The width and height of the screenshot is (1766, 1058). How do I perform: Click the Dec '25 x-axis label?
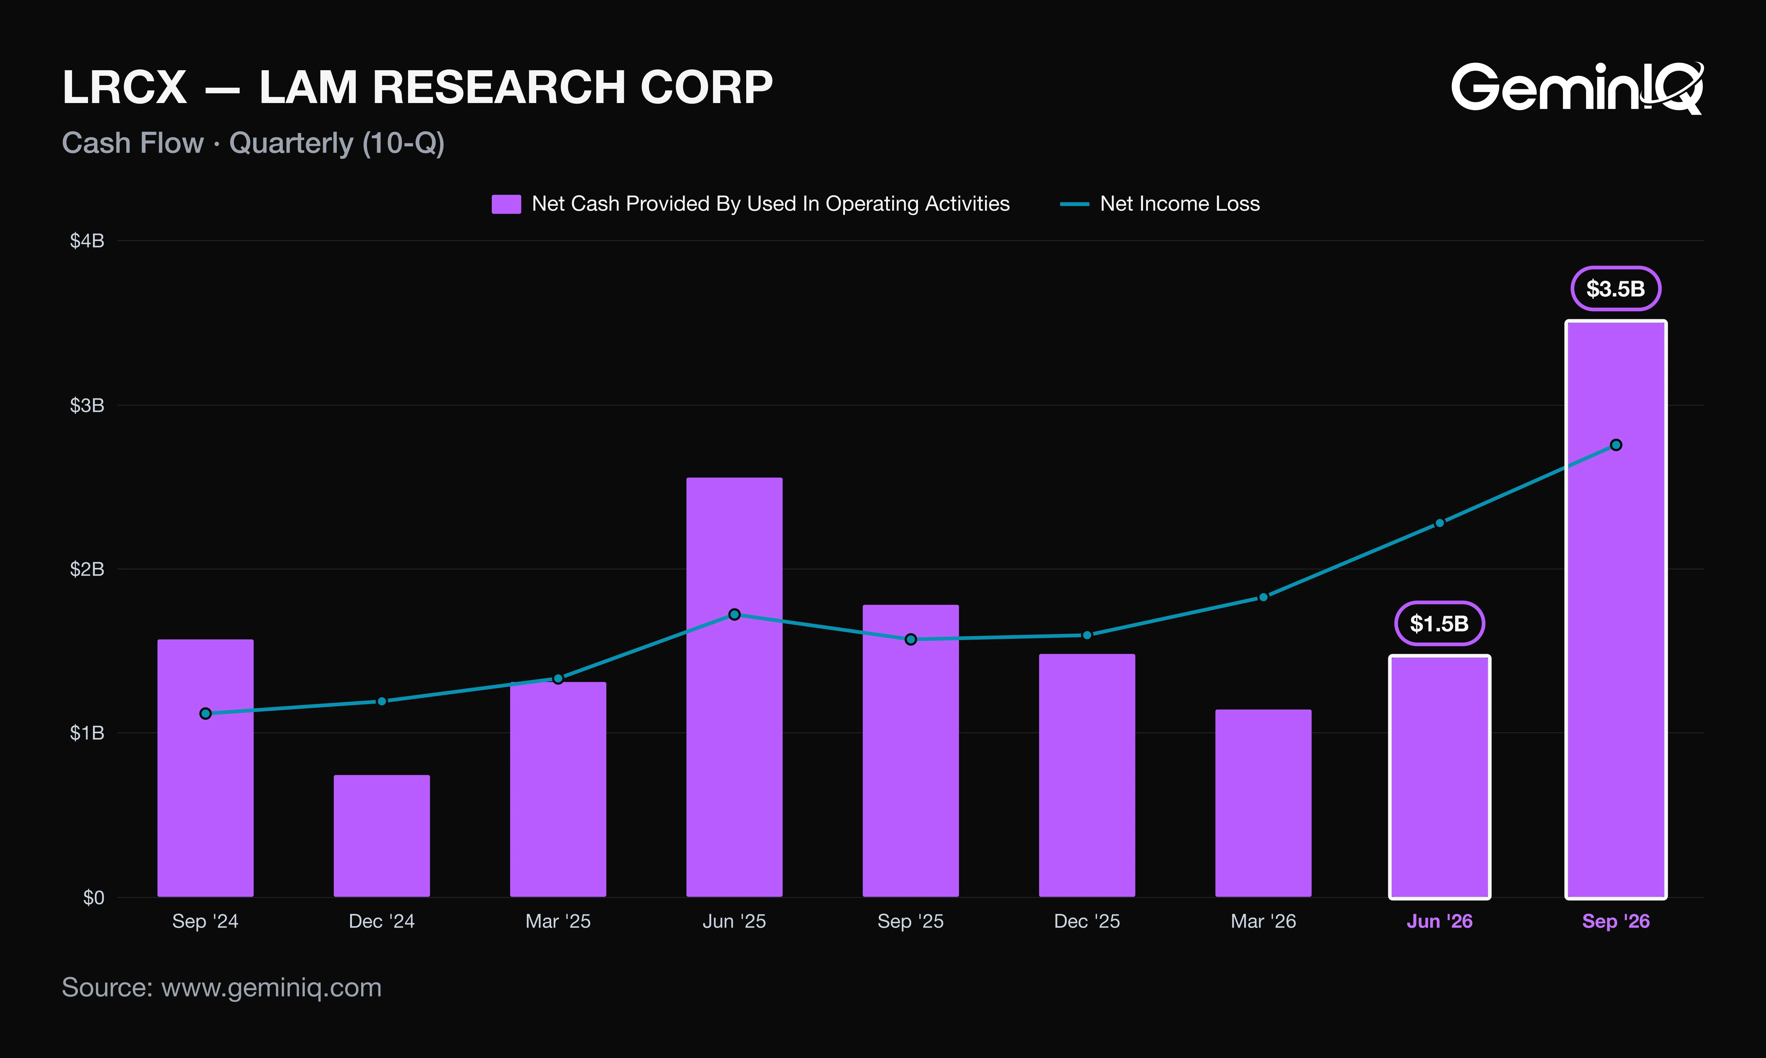(1087, 921)
